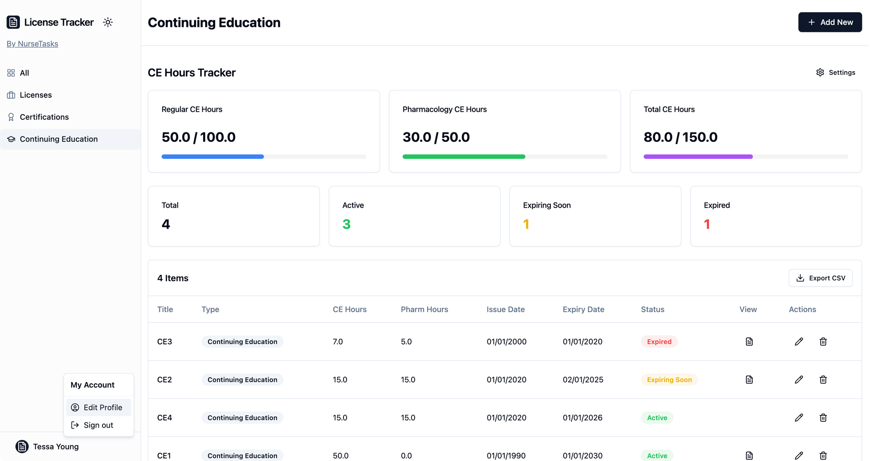Viewport: 877px width, 461px height.
Task: Edit CE1 using the pencil icon
Action: tap(799, 455)
